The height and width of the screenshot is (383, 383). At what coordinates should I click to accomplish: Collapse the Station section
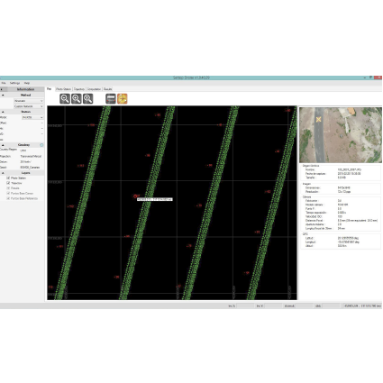(x=3, y=112)
